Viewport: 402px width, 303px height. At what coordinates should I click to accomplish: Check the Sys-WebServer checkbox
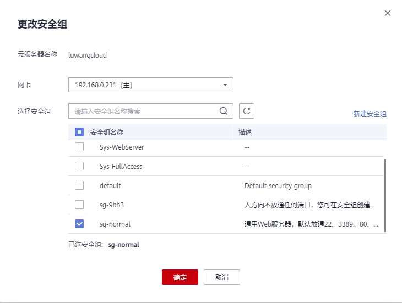click(x=79, y=147)
